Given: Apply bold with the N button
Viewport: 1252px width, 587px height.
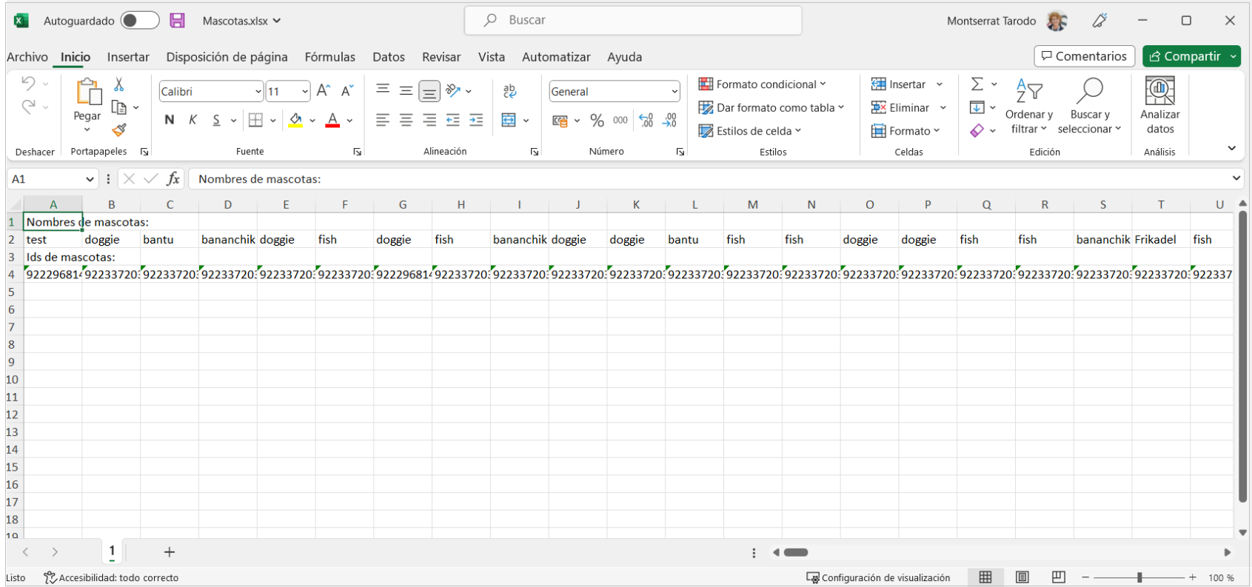Looking at the screenshot, I should pos(170,120).
